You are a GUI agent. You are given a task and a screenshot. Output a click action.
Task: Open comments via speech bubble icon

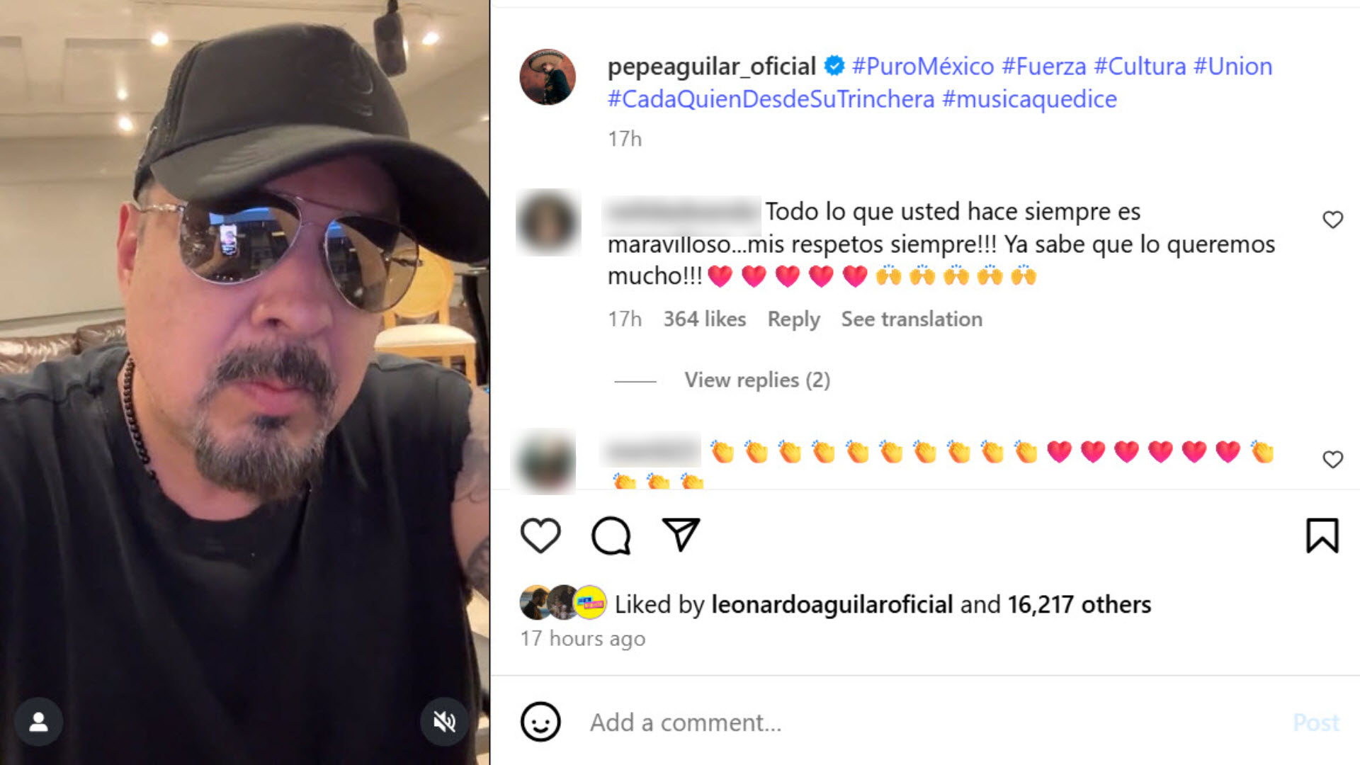[x=611, y=535]
